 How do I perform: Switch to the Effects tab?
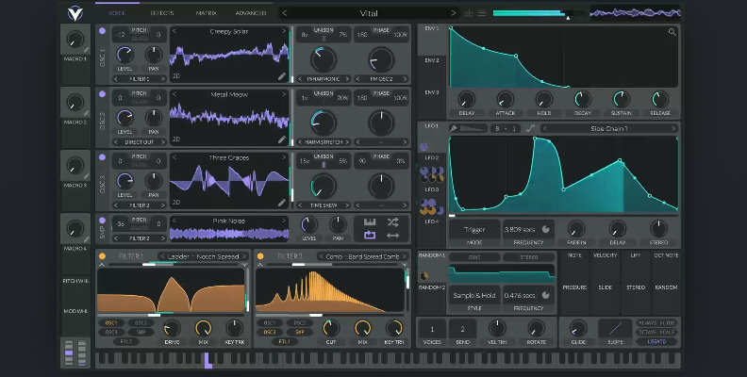(161, 13)
